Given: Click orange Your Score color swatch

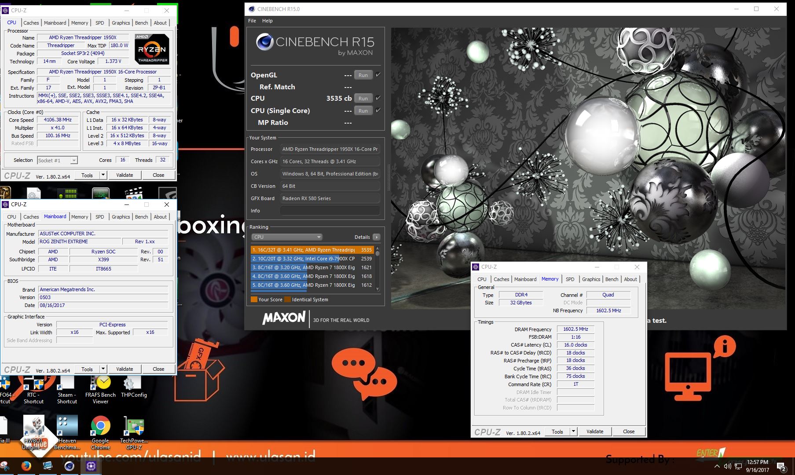Looking at the screenshot, I should (254, 300).
